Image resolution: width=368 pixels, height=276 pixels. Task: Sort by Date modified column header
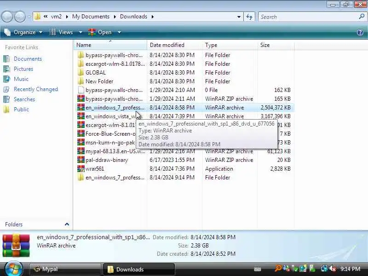174,45
